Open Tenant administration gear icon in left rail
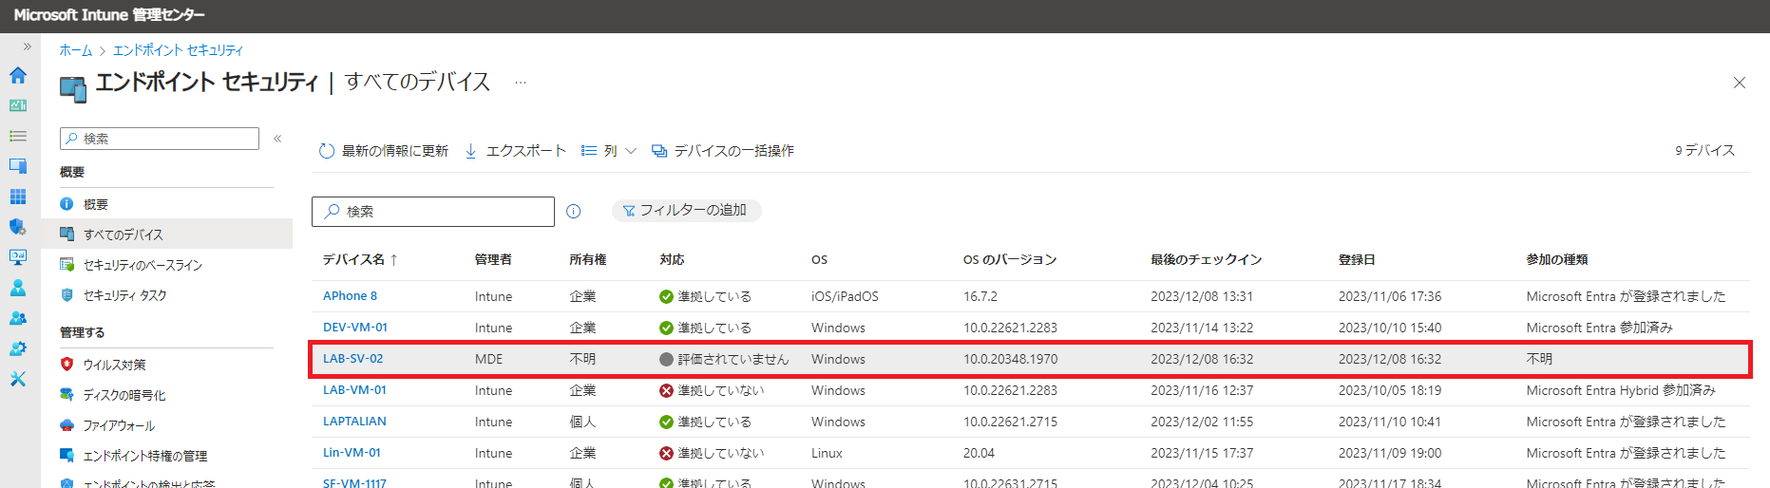 pos(18,348)
